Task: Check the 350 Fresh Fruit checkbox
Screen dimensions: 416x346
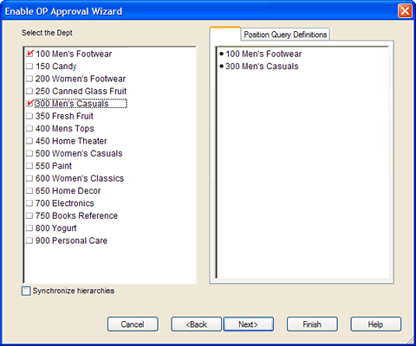Action: pyautogui.click(x=29, y=116)
